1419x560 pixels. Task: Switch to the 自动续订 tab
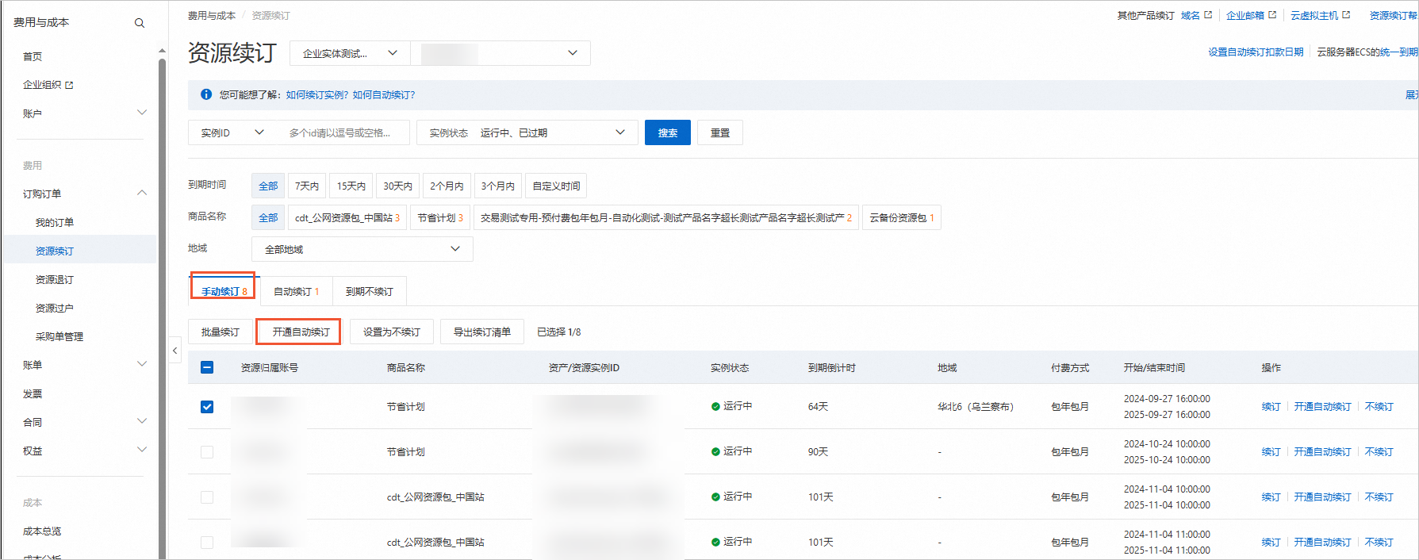click(297, 291)
